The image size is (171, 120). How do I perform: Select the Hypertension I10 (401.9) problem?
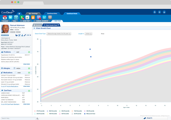coord(15,55)
